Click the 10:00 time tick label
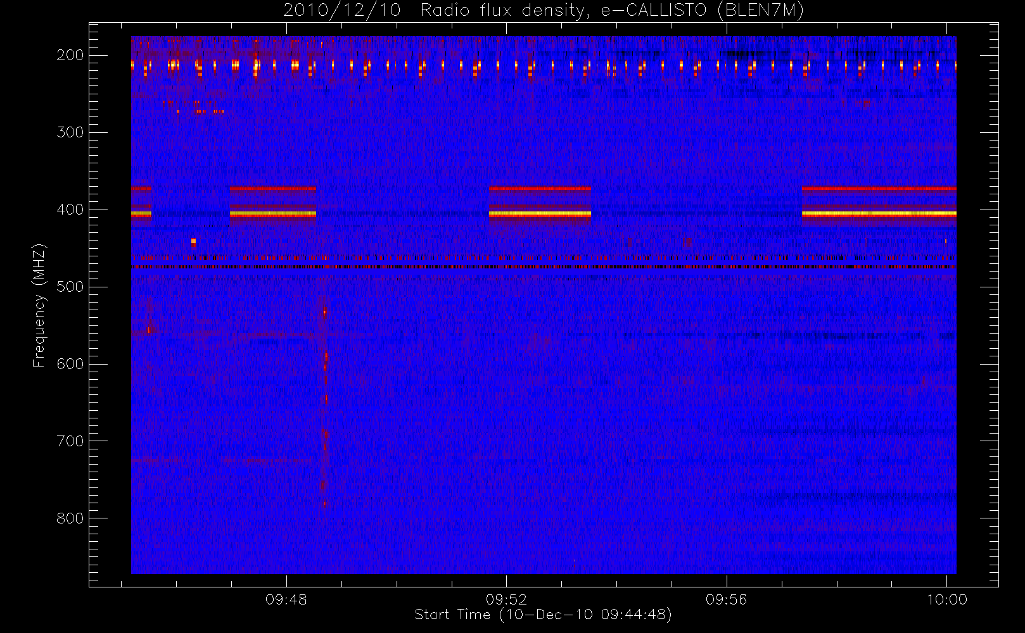The height and width of the screenshot is (633, 1025). point(946,599)
